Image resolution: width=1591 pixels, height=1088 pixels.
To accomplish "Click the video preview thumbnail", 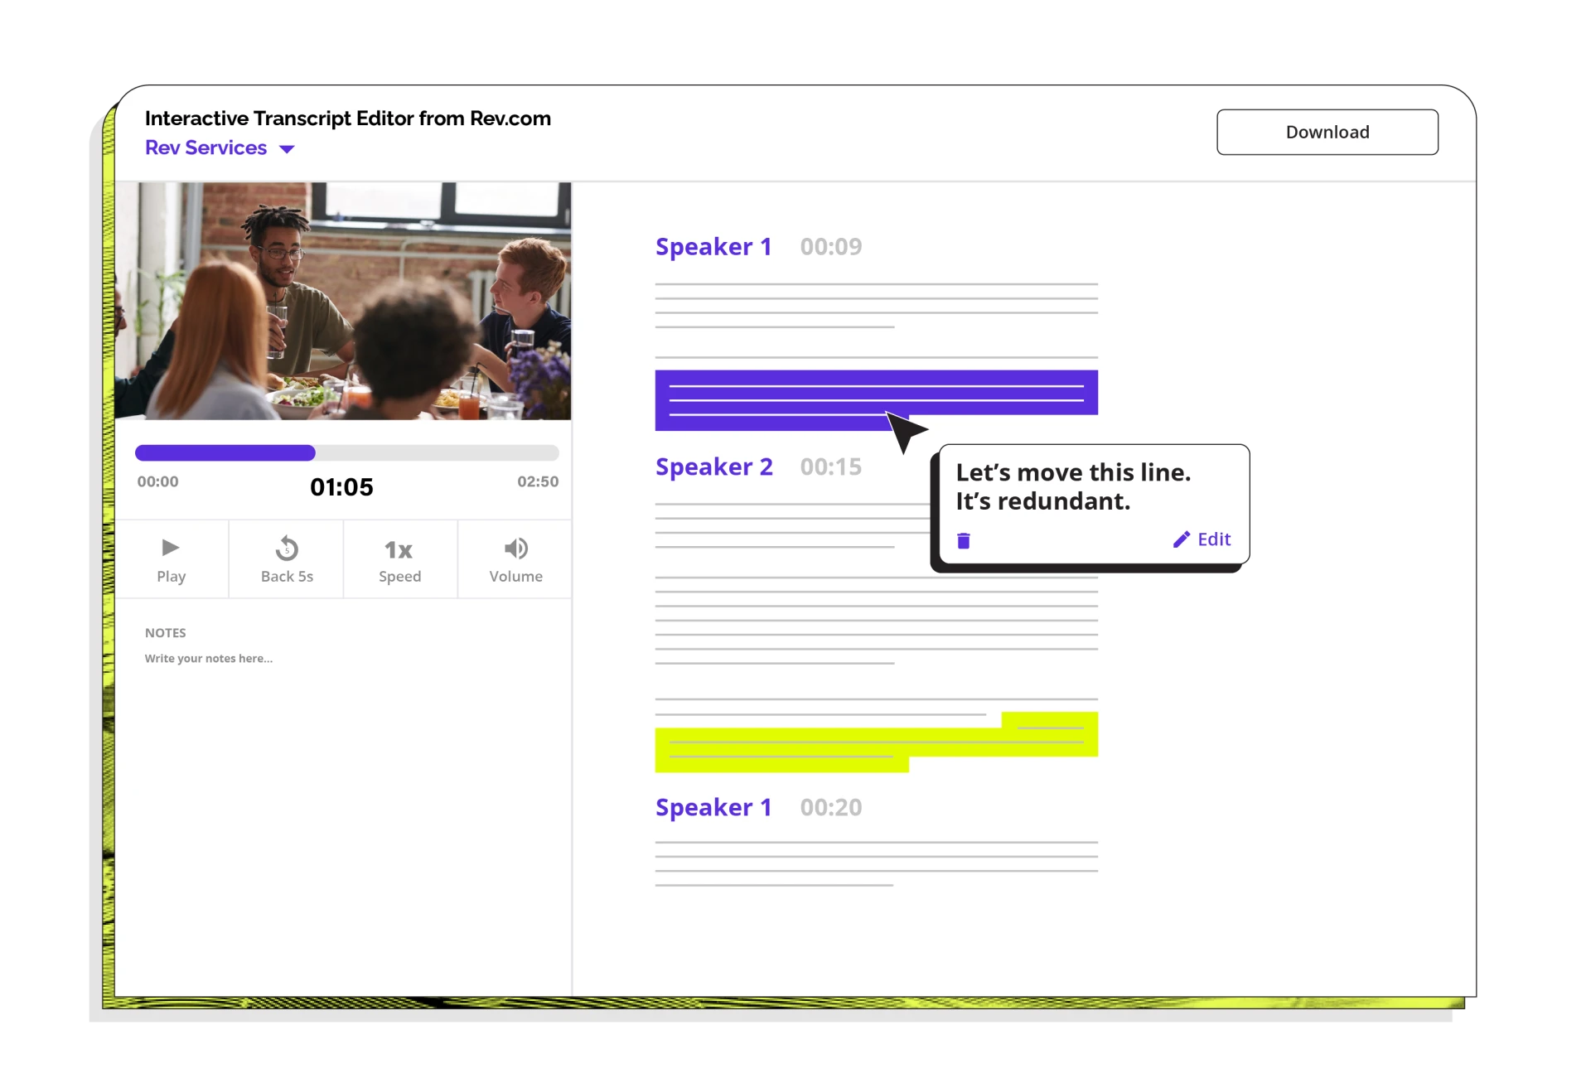I will click(343, 301).
